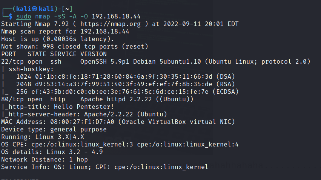This screenshot has height=180, width=321.
Task: Click the 80/tcp port entry
Action: 12,99
